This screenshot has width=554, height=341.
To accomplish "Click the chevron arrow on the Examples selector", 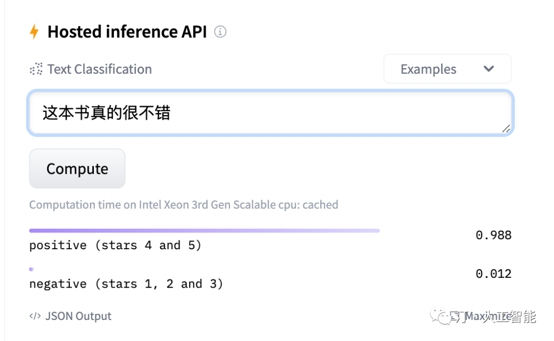I will (x=488, y=68).
